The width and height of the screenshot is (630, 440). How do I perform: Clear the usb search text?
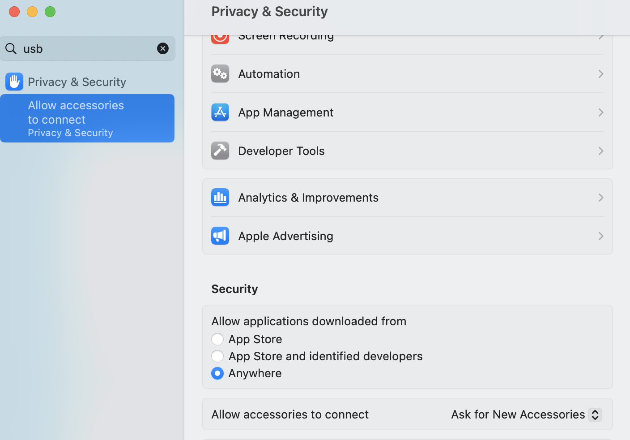163,48
